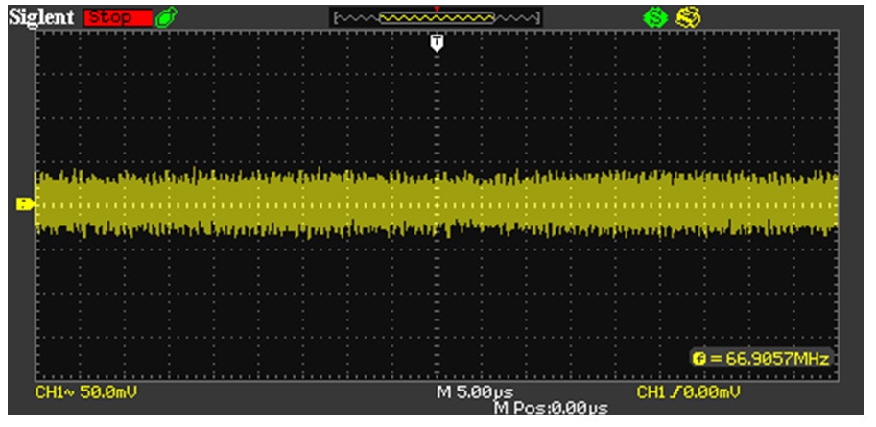Click the frequency counter f icon
The width and height of the screenshot is (876, 427).
tap(698, 358)
